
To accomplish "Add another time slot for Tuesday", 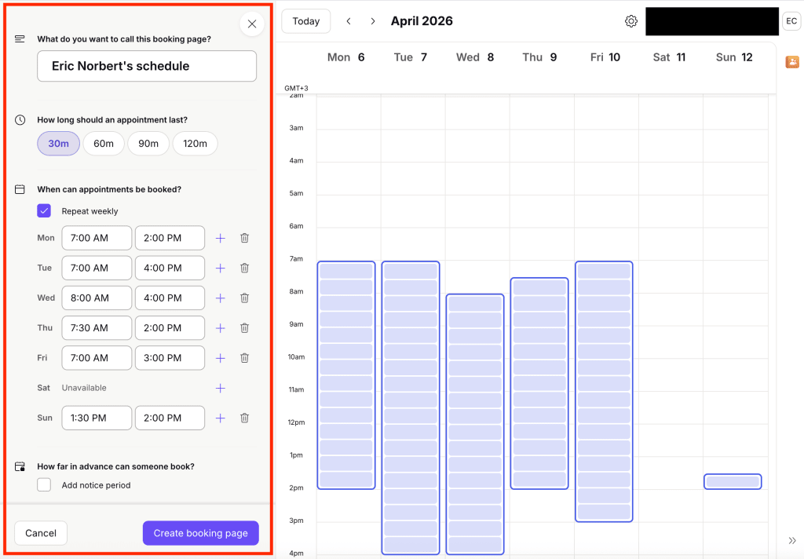I will tap(220, 268).
